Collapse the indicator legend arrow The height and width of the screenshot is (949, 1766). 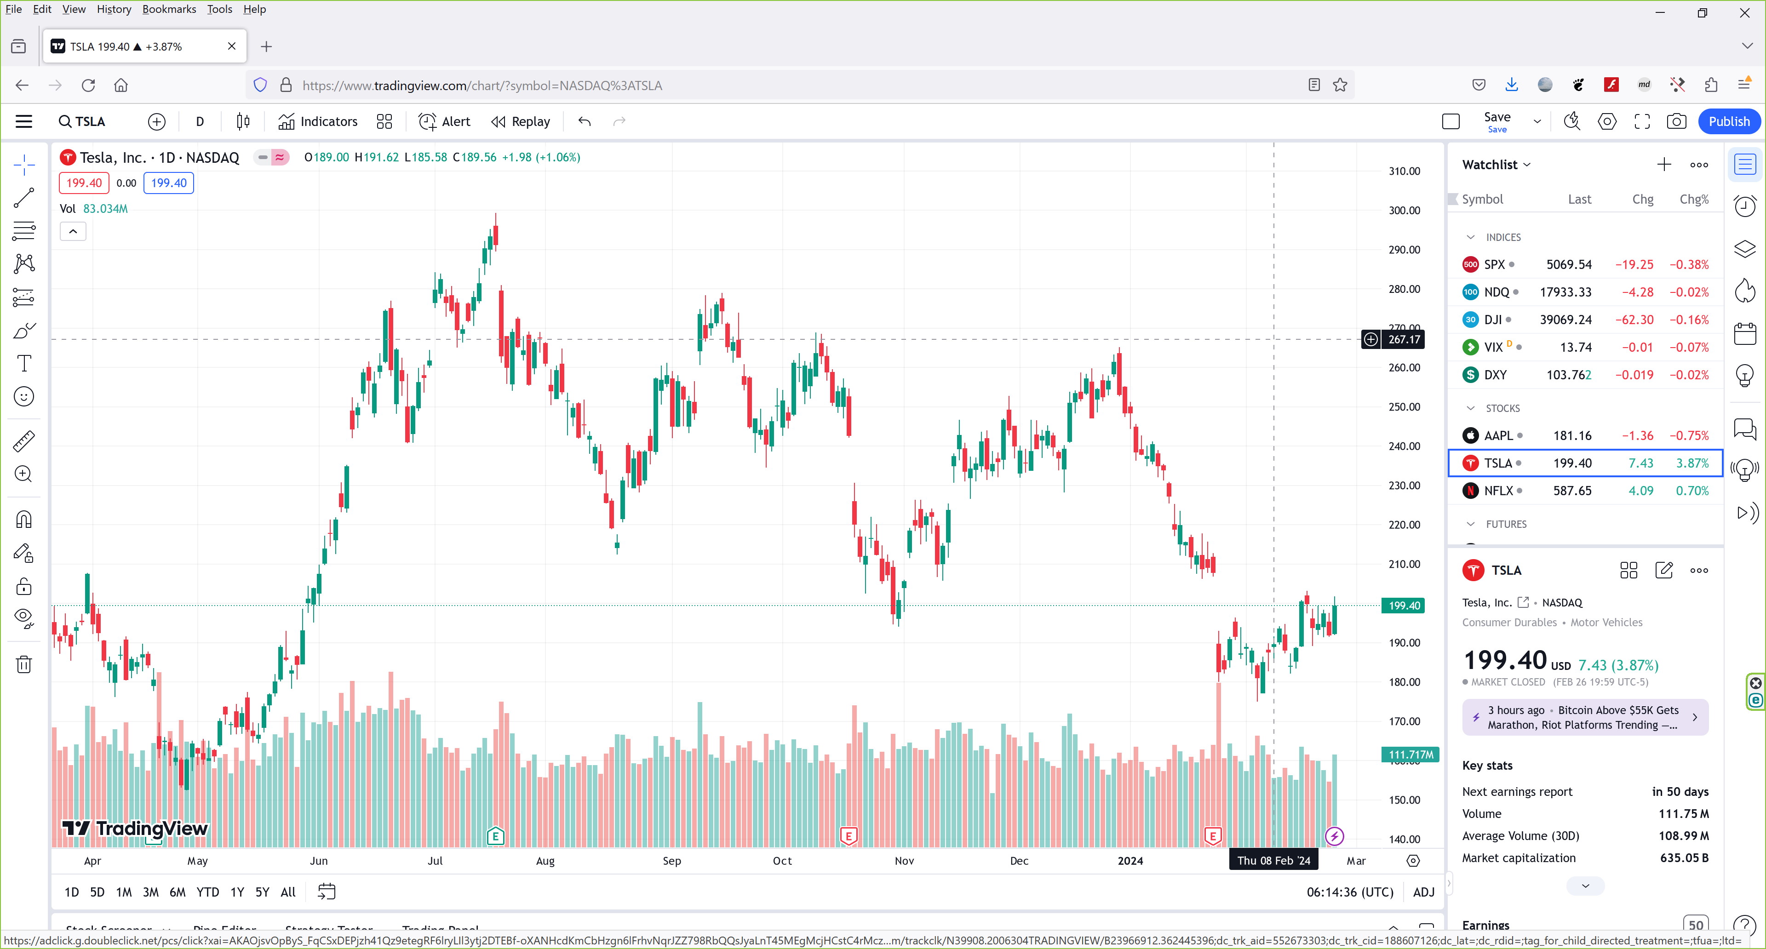click(x=73, y=232)
